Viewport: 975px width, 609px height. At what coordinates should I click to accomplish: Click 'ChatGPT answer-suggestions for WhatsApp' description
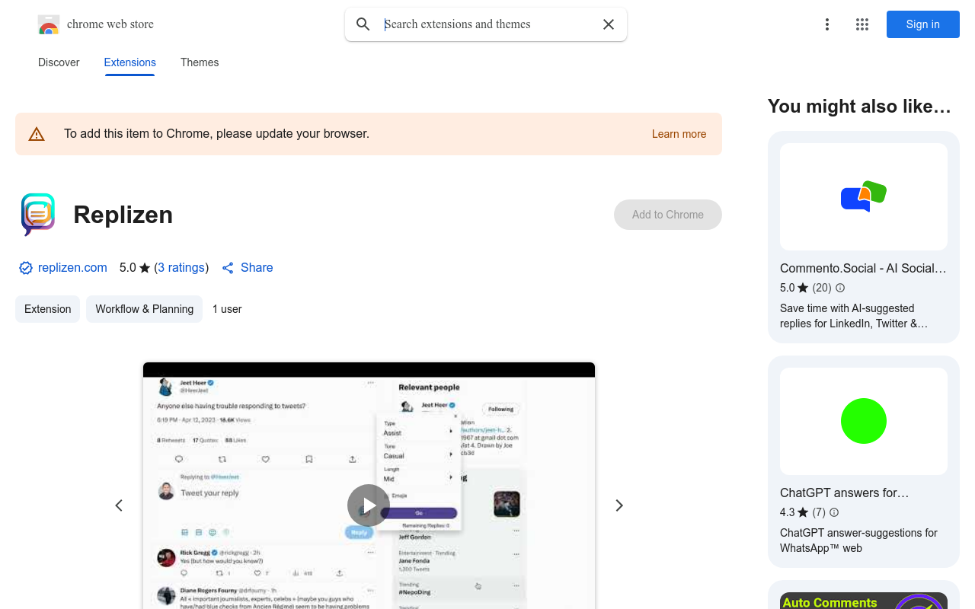click(858, 540)
